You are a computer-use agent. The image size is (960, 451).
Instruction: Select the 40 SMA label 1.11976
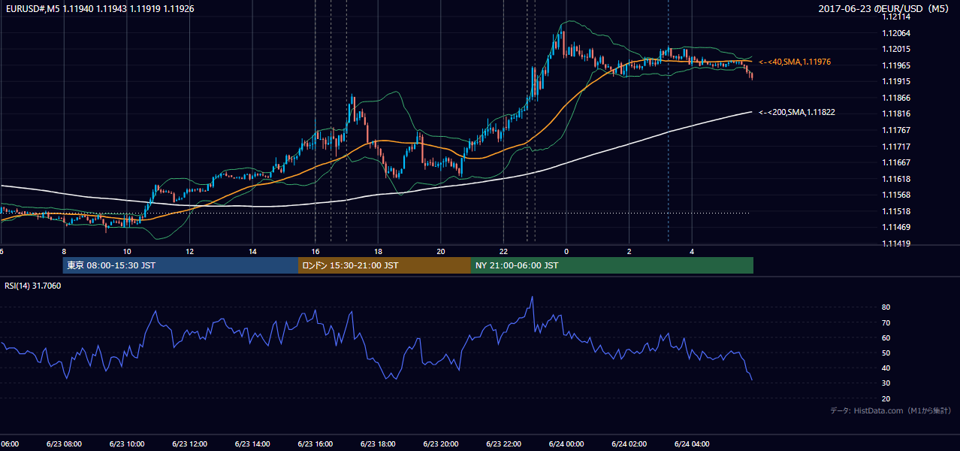coord(795,62)
